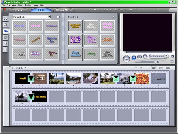Viewport: 178px width, 134px height.
Task: Switch to the 3 Make Movie tab
Action: tap(64, 10)
